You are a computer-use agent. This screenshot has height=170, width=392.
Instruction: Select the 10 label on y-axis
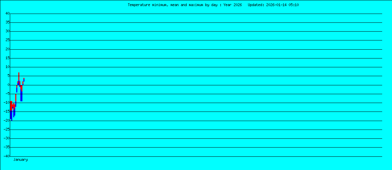tap(7, 67)
